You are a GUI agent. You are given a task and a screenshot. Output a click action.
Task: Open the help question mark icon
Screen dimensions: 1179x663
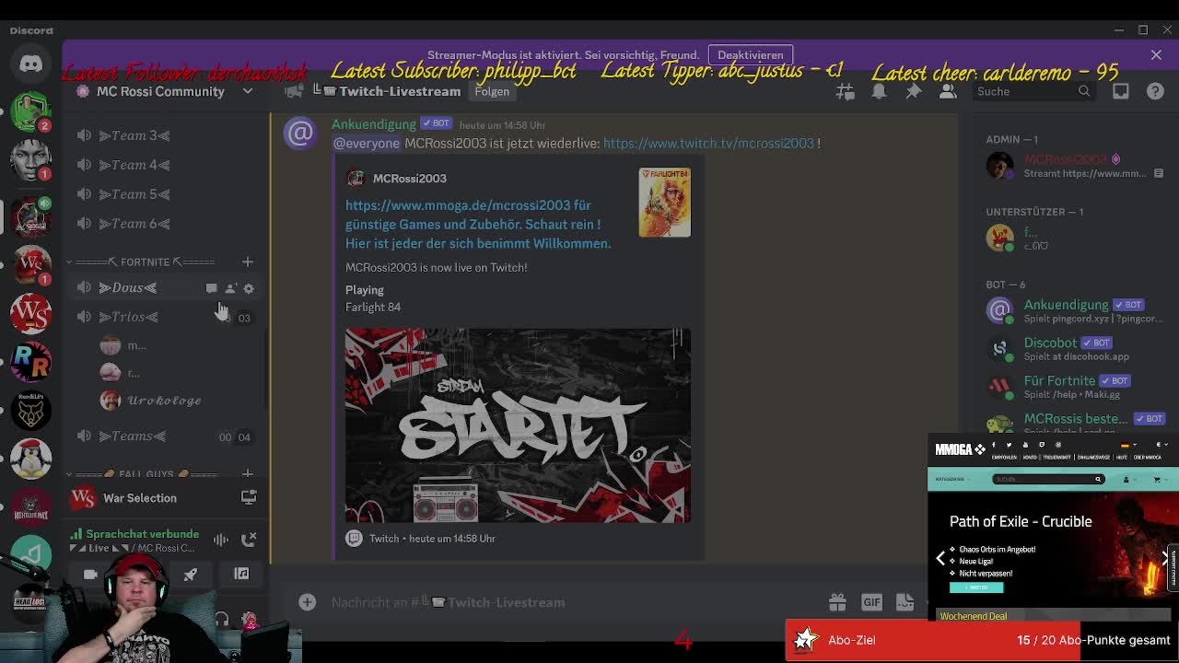pos(1155,91)
